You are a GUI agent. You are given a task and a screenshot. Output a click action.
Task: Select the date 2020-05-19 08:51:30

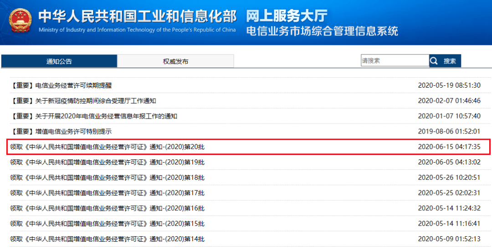[449, 85]
